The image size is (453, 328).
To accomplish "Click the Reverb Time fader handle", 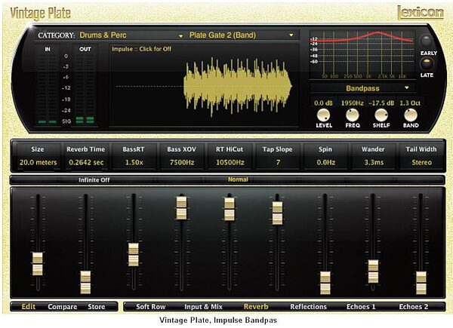I will coord(85,282).
